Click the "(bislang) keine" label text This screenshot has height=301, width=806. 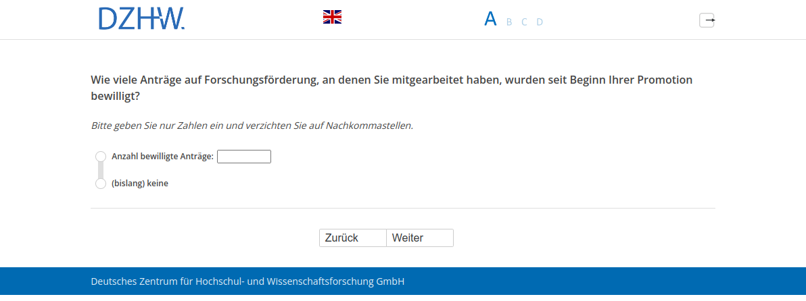[140, 184]
